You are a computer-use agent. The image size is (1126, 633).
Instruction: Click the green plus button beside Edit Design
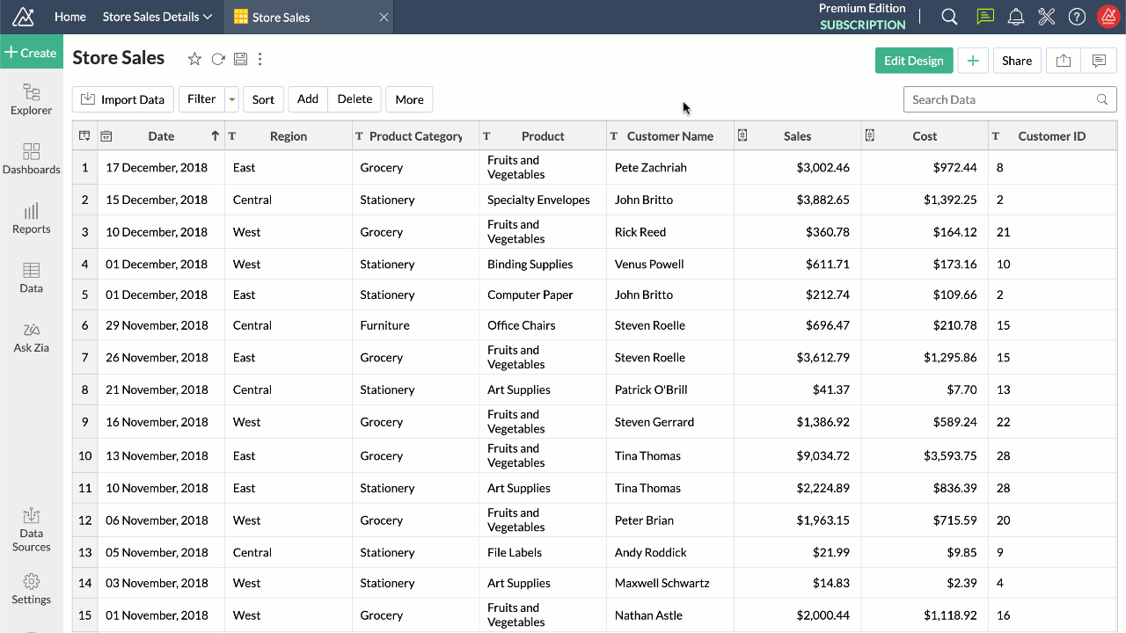[x=973, y=61]
